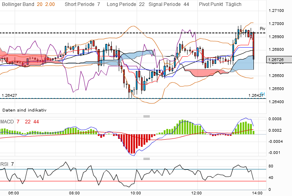Click the Signal Periode label

(164, 4)
